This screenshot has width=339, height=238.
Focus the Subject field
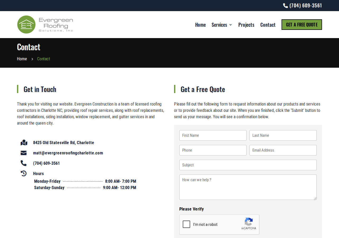click(x=248, y=165)
